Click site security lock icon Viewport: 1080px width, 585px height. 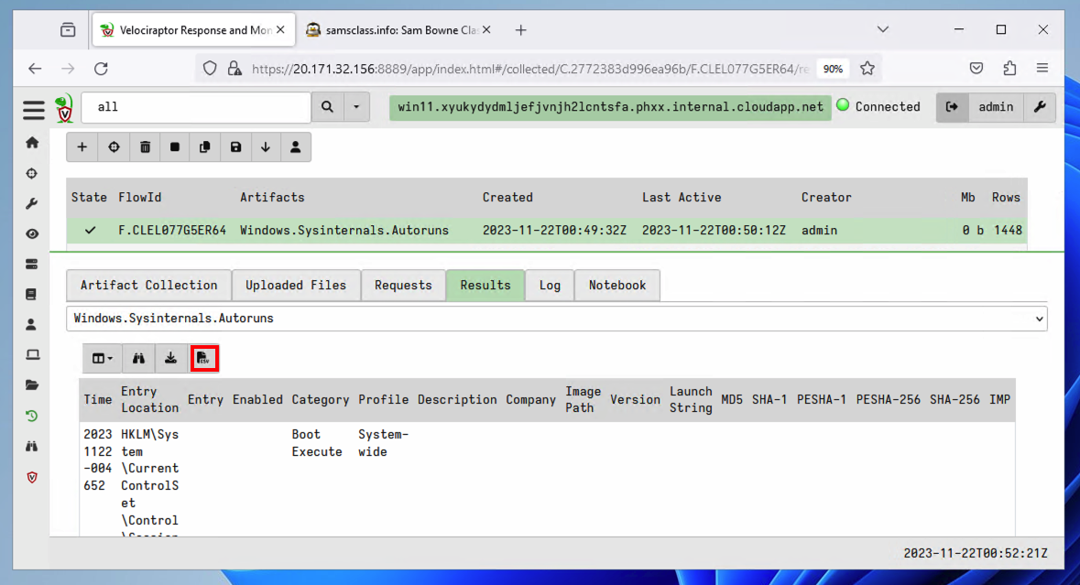pos(235,68)
